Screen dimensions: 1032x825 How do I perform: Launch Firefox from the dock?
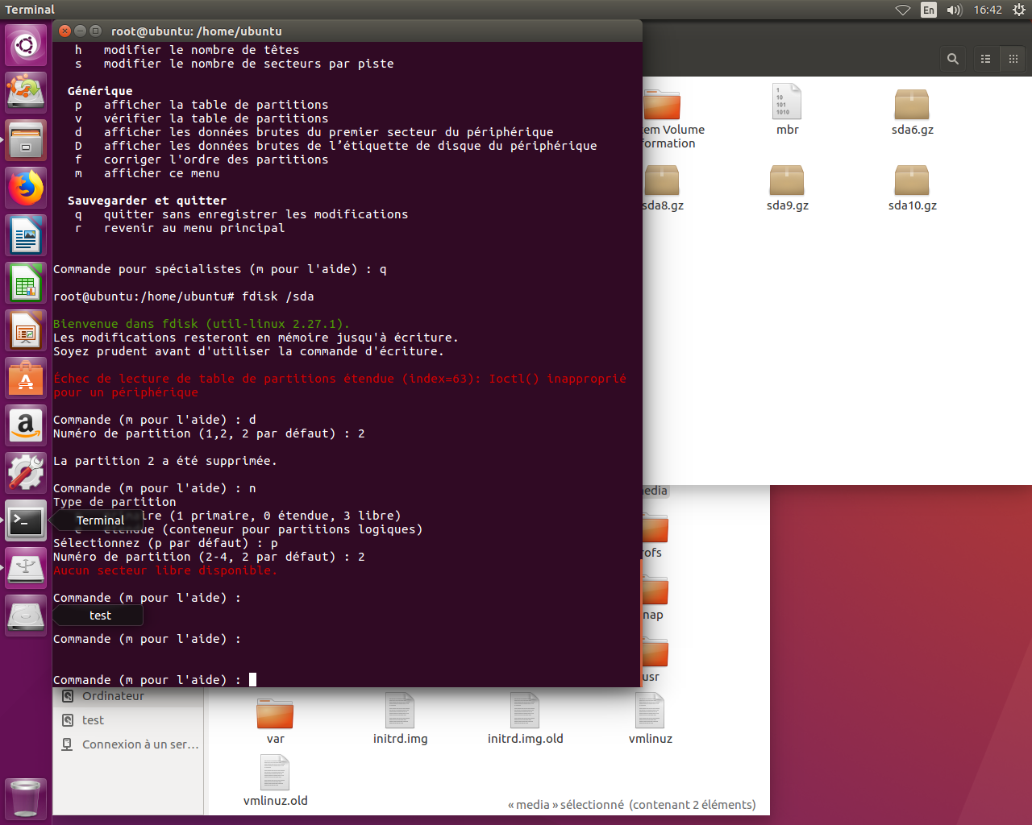pyautogui.click(x=26, y=188)
